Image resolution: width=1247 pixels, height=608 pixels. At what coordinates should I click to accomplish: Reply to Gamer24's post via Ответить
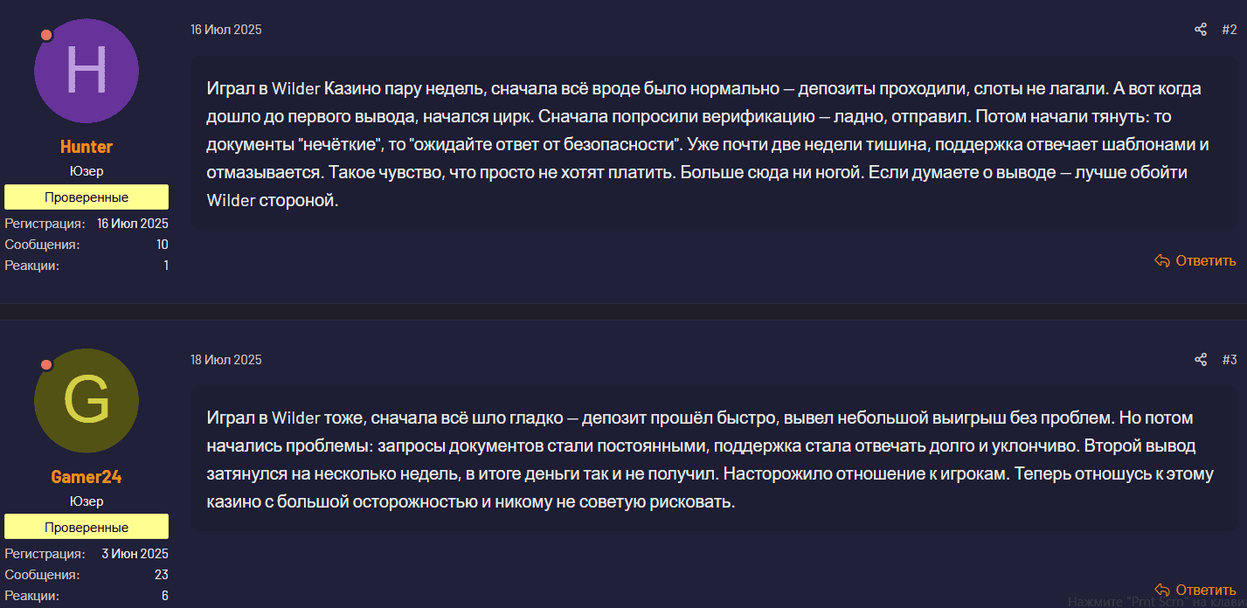click(x=1195, y=590)
